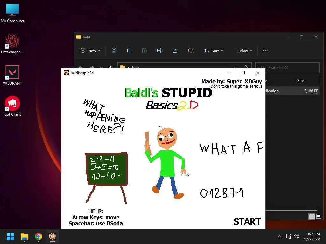Screen dimensions: 326x244
Task: Open the clock and date panel
Action: tap(312, 236)
